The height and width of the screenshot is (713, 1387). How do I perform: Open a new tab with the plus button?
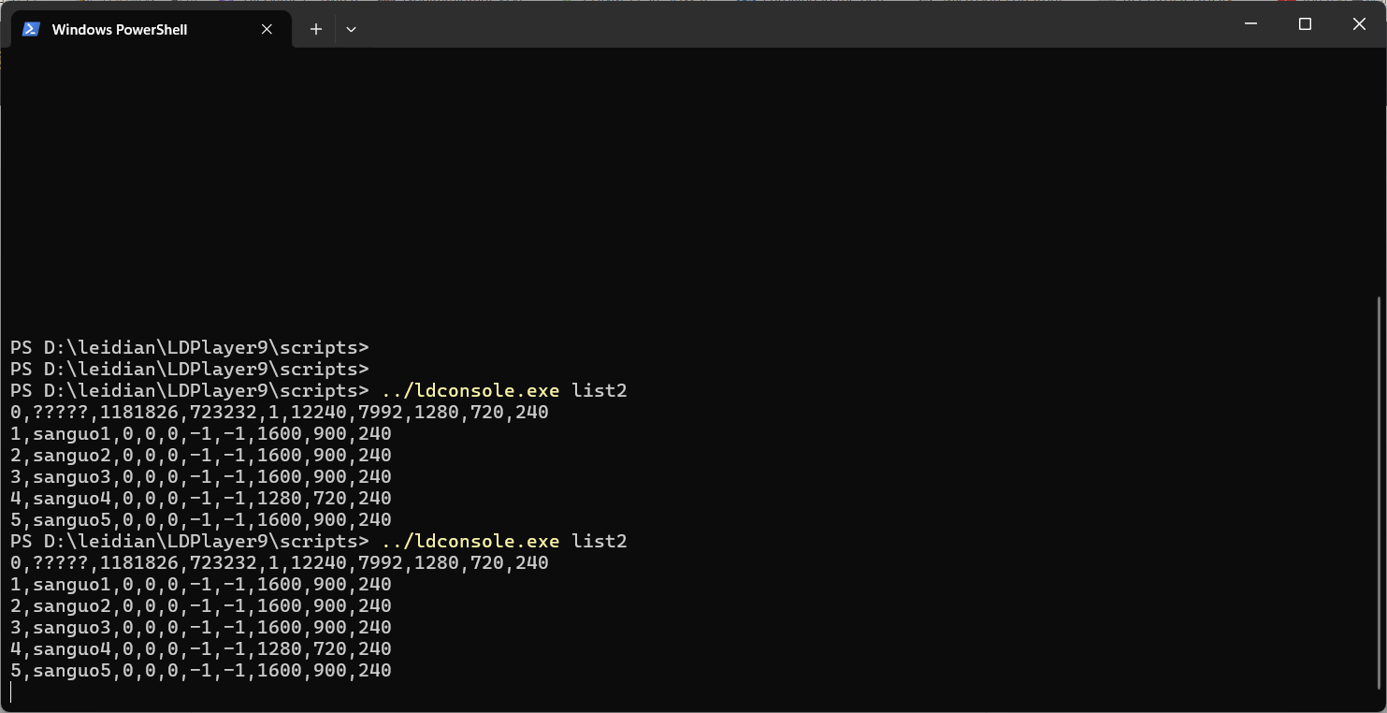[x=316, y=29]
